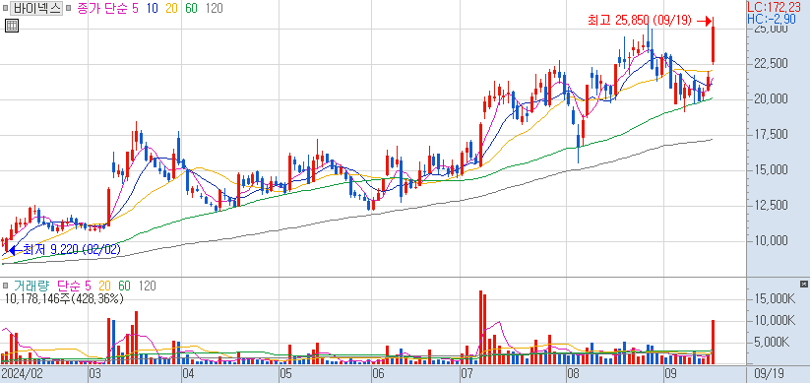Select orange price moving average period 20
This screenshot has height=383, width=810.
tap(171, 8)
